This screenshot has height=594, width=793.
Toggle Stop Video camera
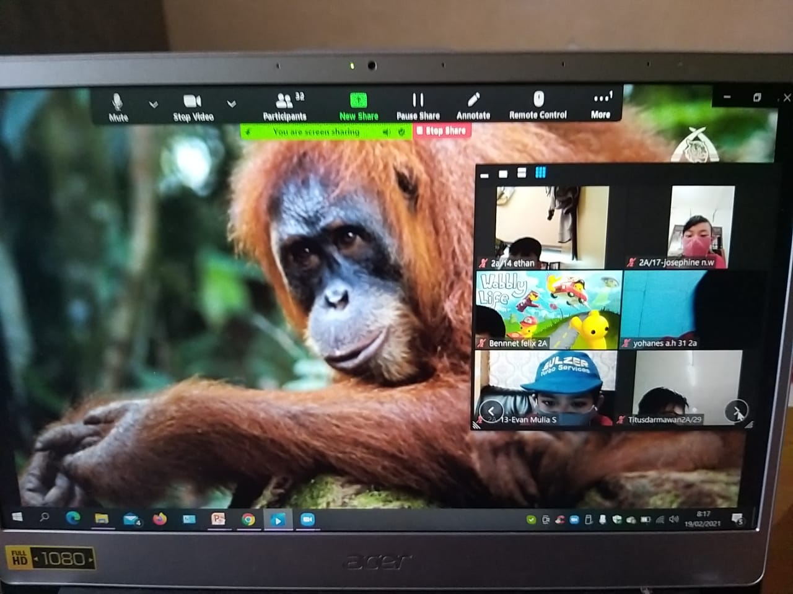point(193,107)
